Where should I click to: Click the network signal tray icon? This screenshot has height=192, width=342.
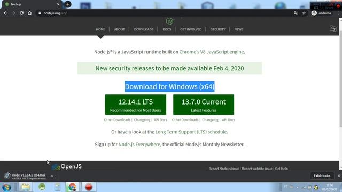(x=304, y=187)
